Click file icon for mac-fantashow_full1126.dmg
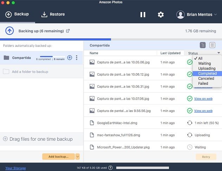 tap(92, 135)
